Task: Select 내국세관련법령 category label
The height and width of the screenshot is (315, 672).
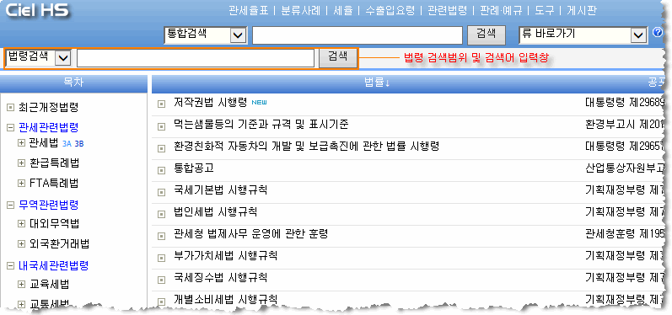Action: (54, 266)
